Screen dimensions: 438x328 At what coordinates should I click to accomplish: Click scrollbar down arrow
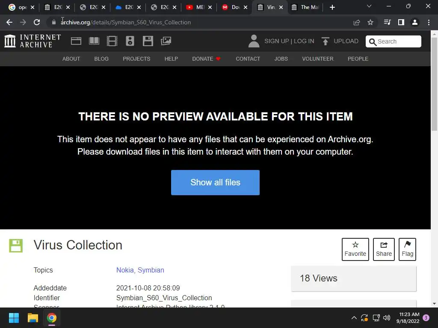pyautogui.click(x=434, y=304)
